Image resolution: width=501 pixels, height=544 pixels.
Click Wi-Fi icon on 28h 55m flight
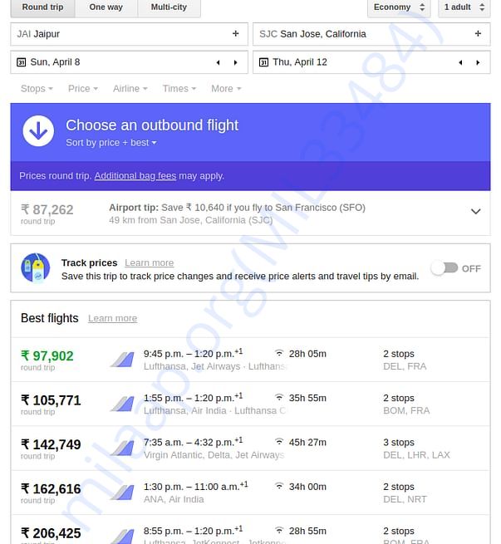click(279, 531)
